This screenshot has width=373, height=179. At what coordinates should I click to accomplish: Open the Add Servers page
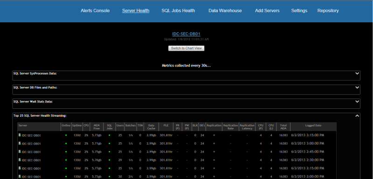point(267,11)
